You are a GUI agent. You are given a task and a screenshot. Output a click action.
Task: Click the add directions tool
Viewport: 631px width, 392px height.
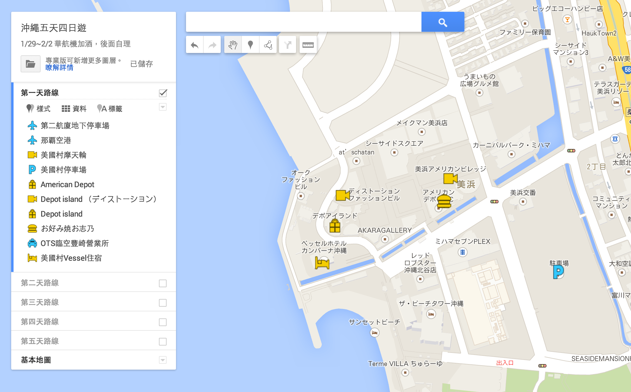click(x=288, y=45)
